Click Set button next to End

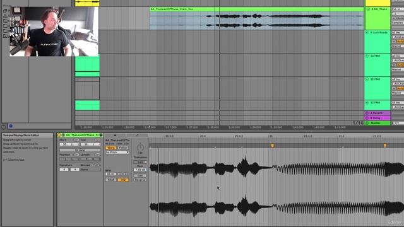98,140
